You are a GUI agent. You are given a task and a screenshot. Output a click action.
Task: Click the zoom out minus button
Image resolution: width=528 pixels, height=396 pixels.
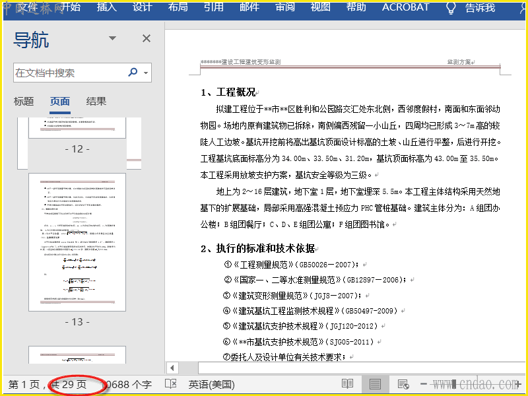tap(424, 383)
